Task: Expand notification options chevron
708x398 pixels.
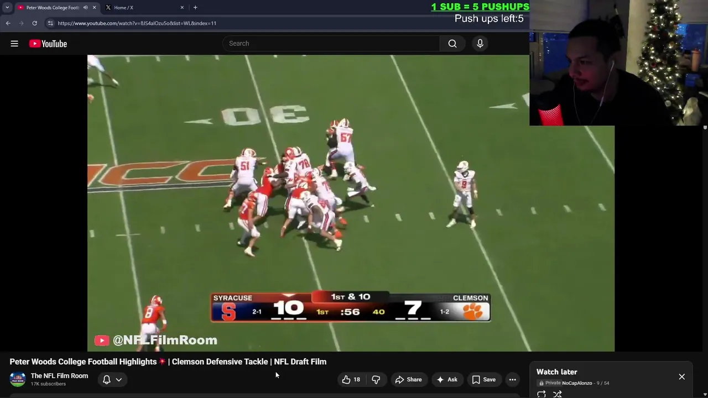Action: click(119, 380)
